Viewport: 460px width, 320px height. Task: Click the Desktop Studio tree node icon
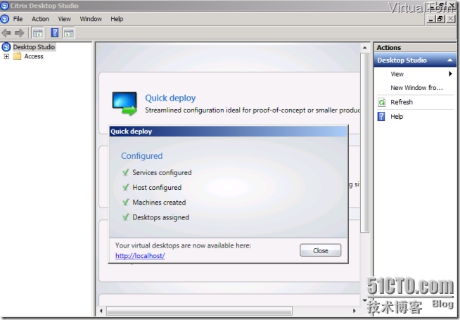point(6,47)
